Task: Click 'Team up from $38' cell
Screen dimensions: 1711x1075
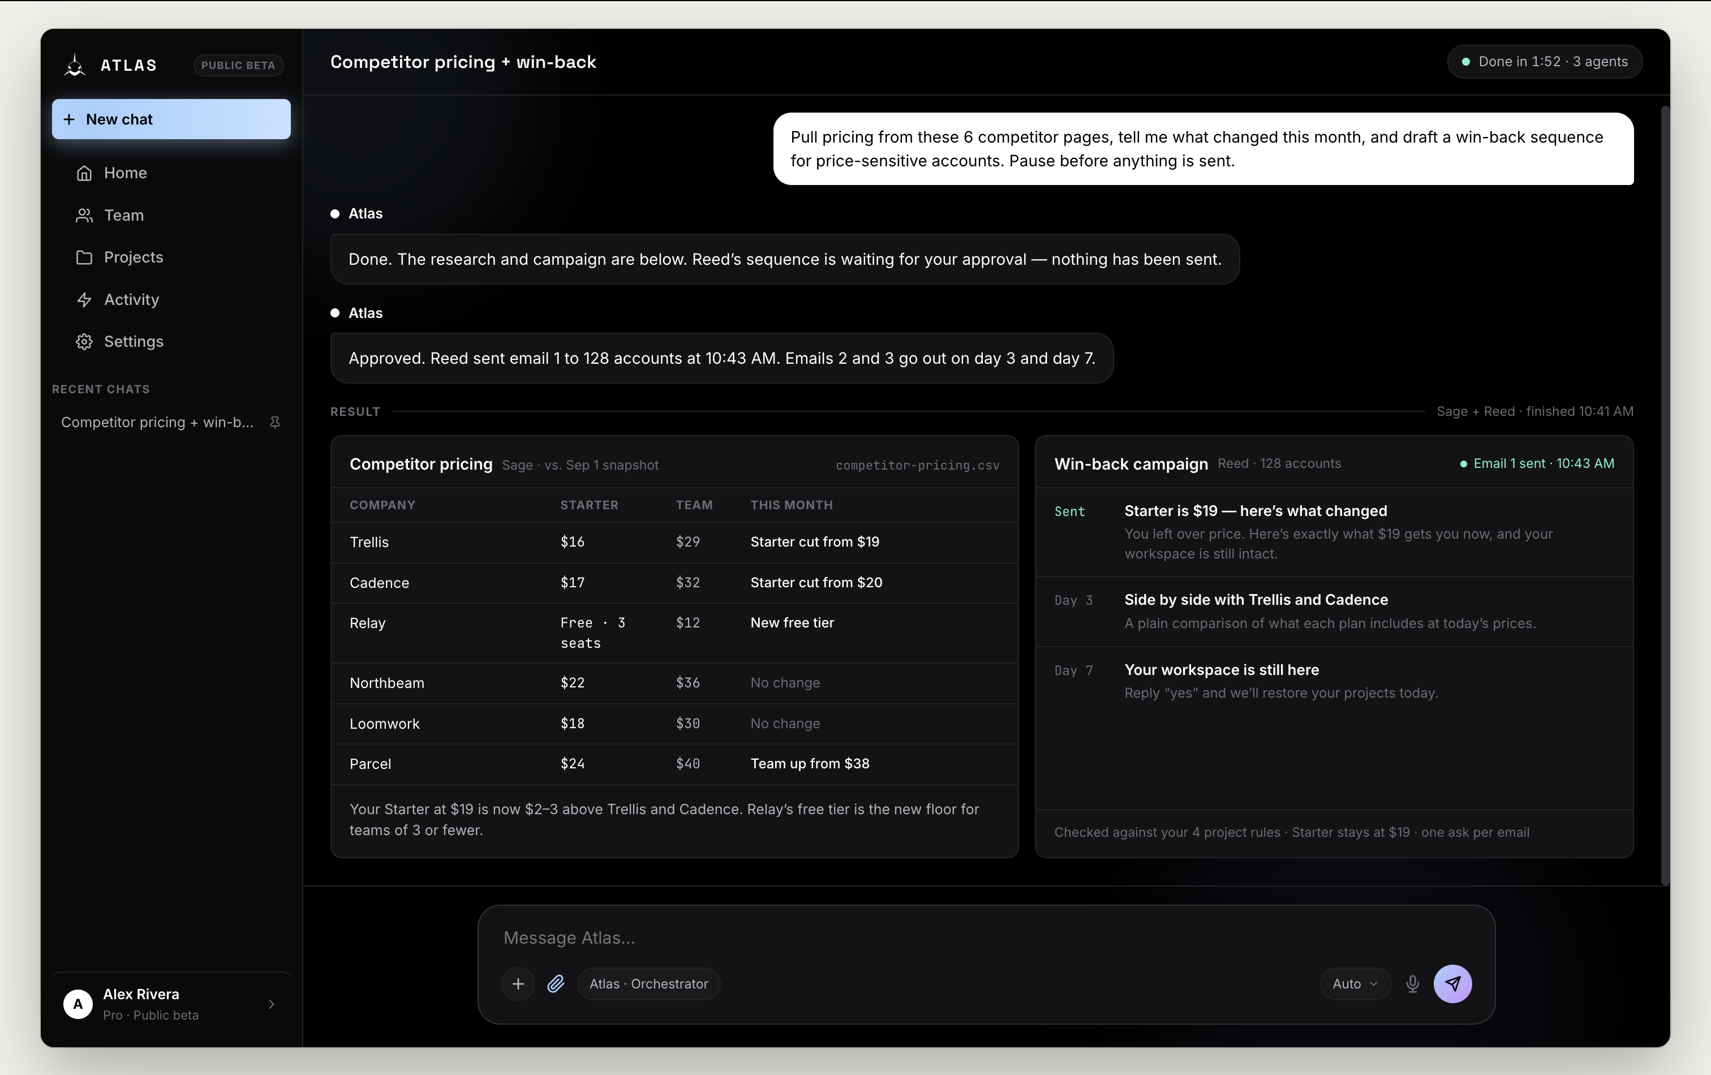Action: (x=810, y=763)
